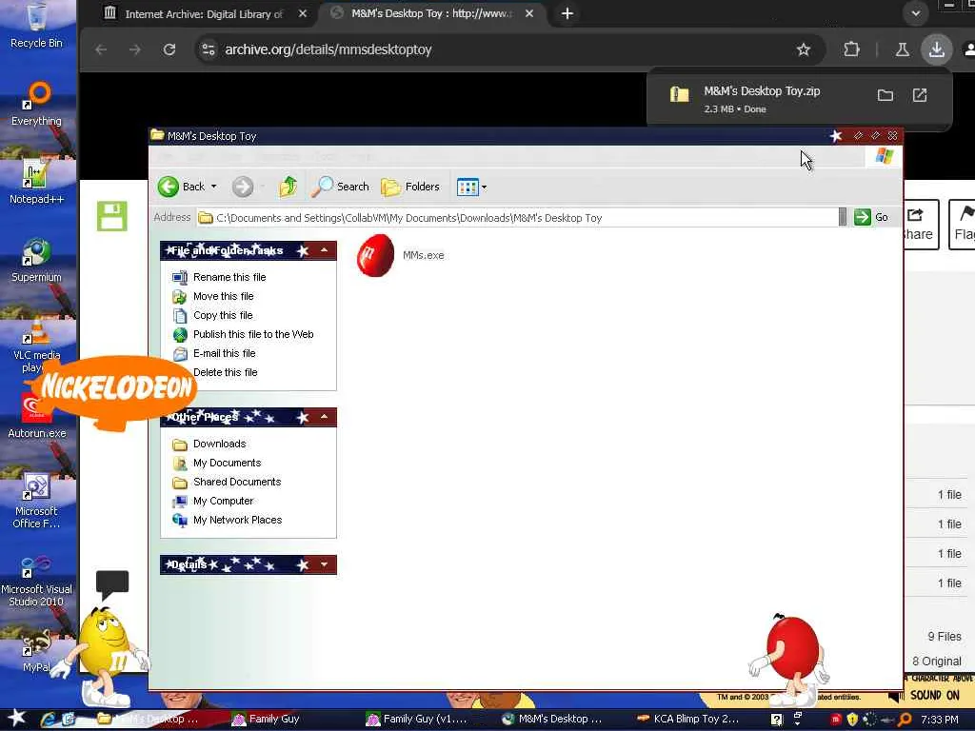Click Publish this file to the Web
Image resolution: width=975 pixels, height=731 pixels.
[x=253, y=334]
